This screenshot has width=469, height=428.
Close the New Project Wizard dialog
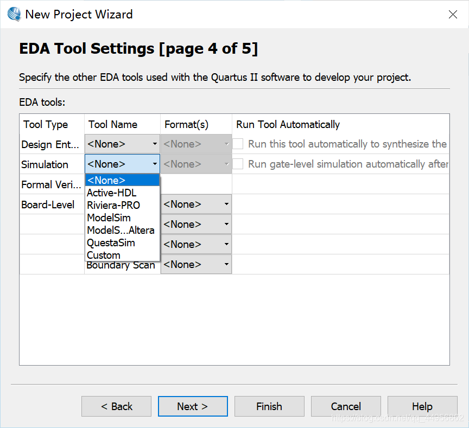[x=453, y=14]
